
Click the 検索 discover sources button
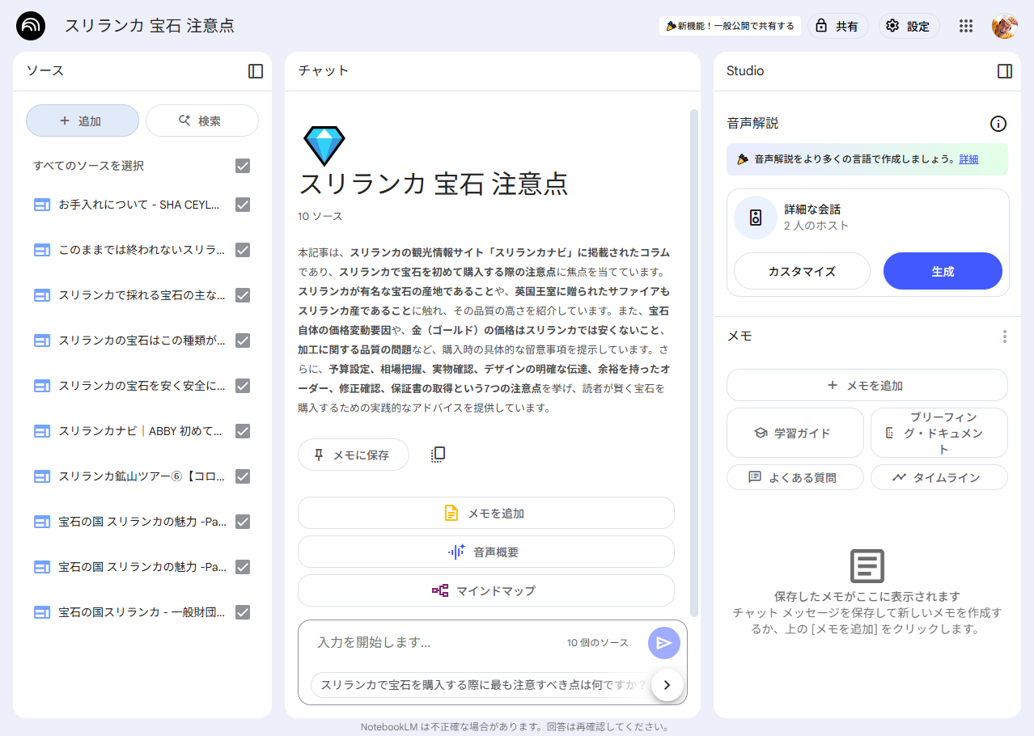[202, 121]
